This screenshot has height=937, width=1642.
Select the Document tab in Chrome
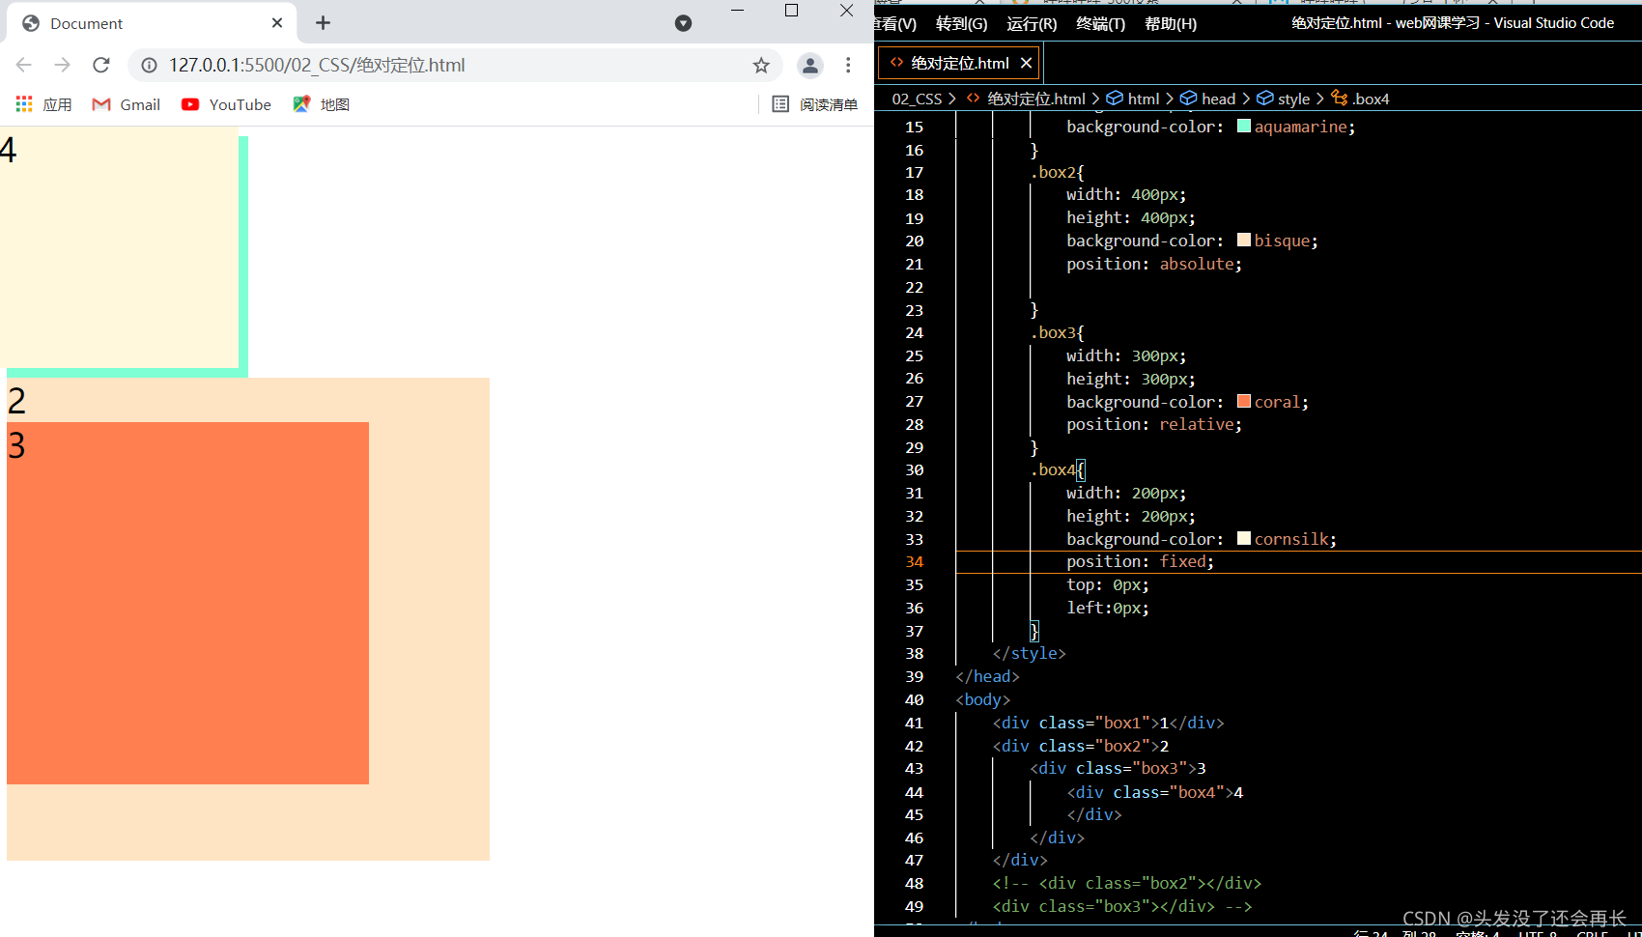(152, 23)
